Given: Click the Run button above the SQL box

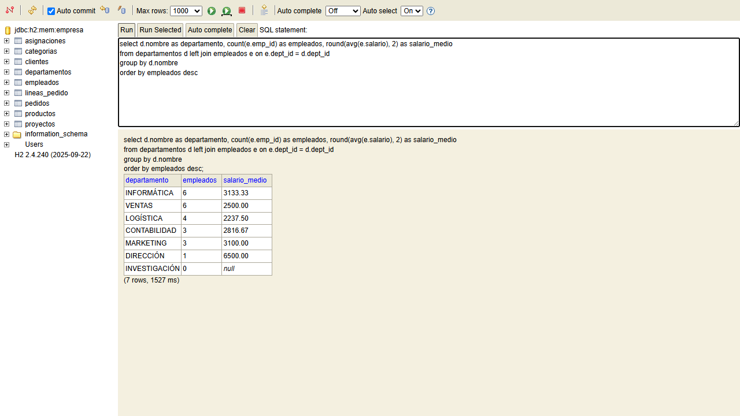Looking at the screenshot, I should pos(127,30).
